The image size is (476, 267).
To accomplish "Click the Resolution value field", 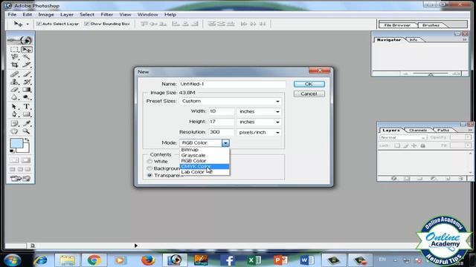I will coord(222,132).
